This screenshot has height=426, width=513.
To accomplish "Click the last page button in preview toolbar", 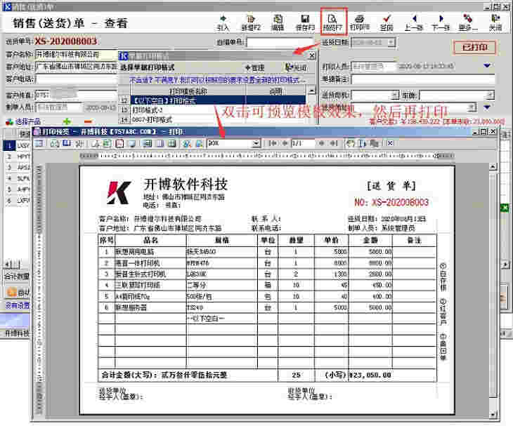I will tap(334, 143).
